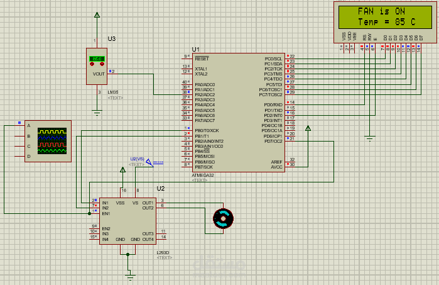Click the PB1/T1 pin label
Viewport: 439px width, 285px height.
(202, 137)
